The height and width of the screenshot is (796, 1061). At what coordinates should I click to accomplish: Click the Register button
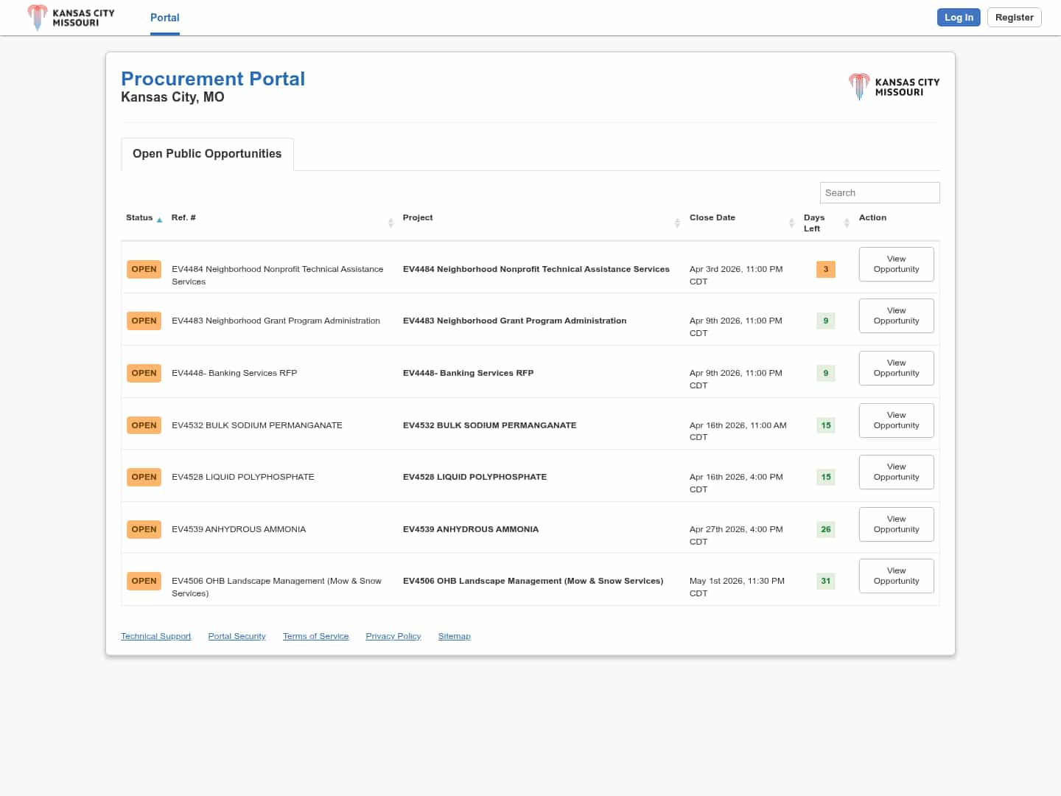pyautogui.click(x=1014, y=18)
